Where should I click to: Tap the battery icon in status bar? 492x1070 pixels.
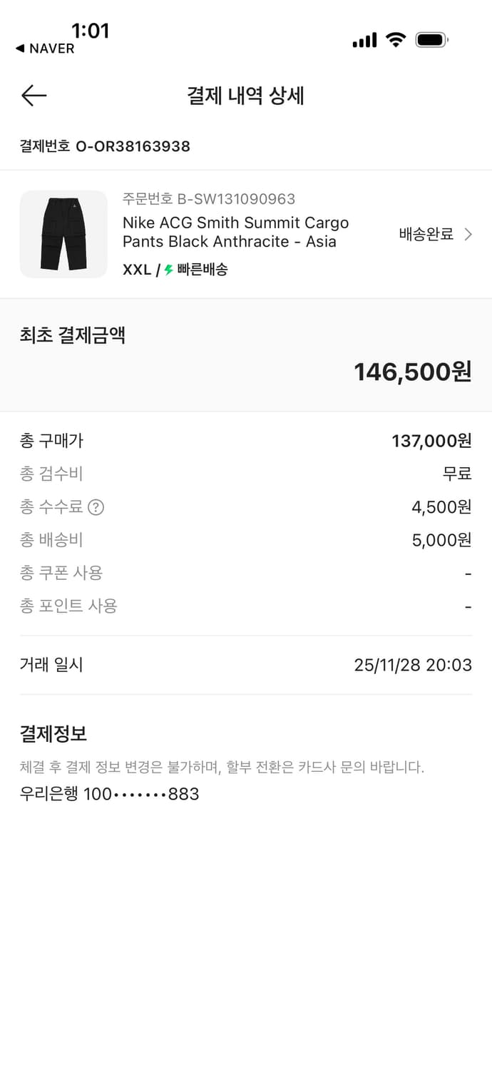tap(429, 41)
